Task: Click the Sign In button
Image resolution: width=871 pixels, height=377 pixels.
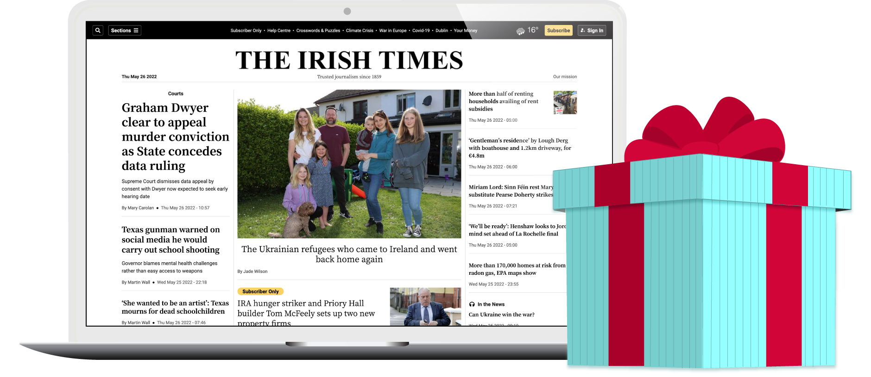Action: click(592, 31)
